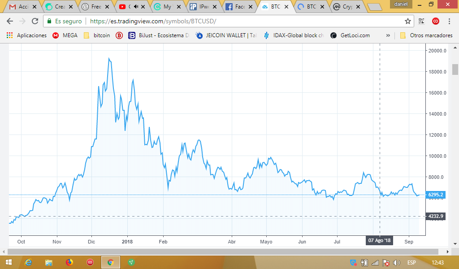Click the horizontal scrollbar below the chart

(223, 252)
